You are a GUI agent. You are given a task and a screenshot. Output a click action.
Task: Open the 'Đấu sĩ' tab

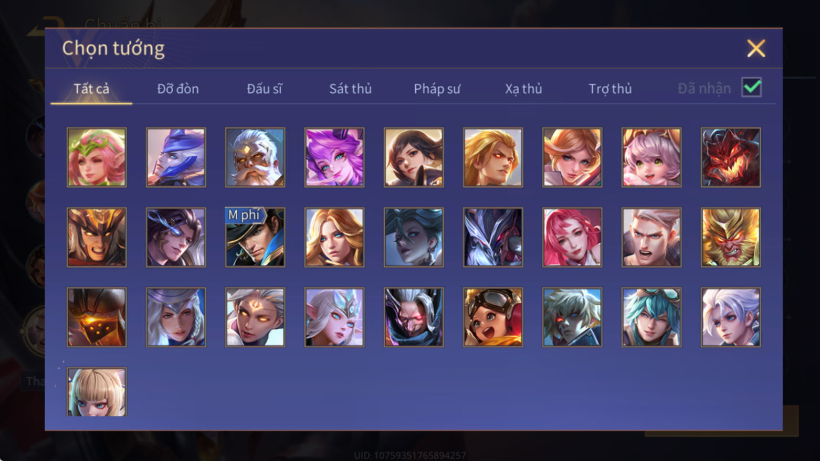tap(264, 89)
